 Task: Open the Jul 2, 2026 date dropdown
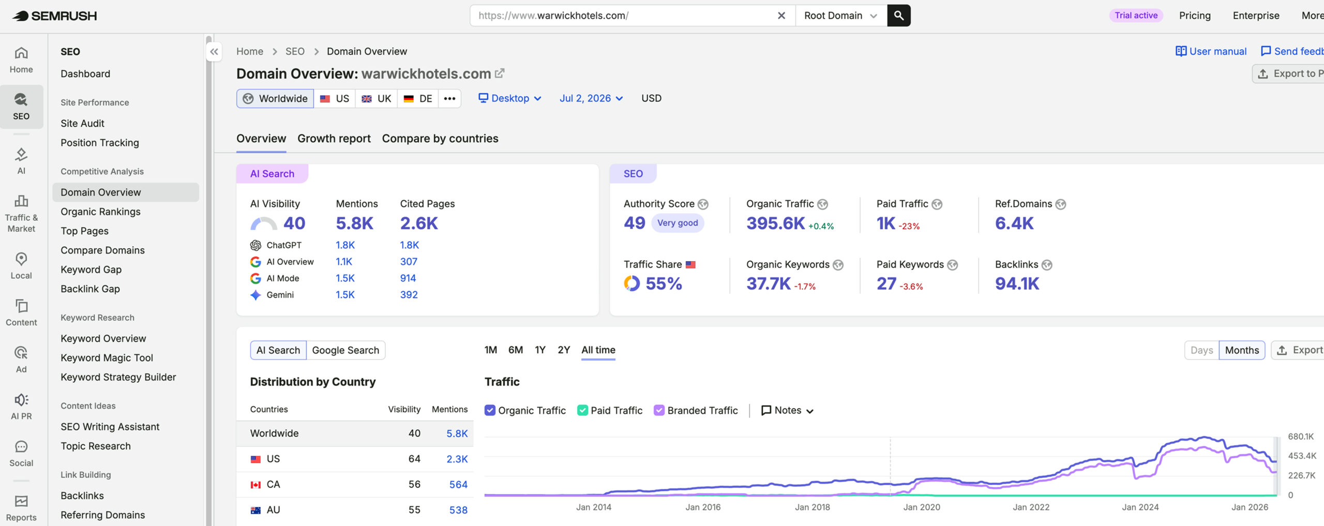point(591,98)
